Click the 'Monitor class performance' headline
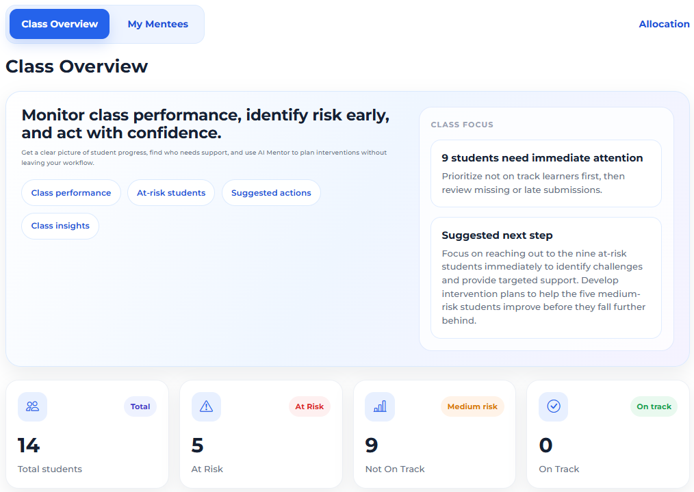Screen dimensions: 694x492 [205, 124]
